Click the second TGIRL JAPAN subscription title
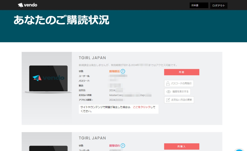 tap(92, 138)
